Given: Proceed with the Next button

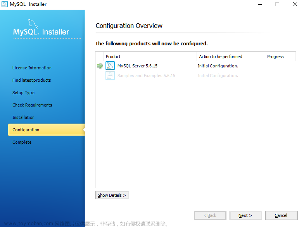Looking at the screenshot, I should (246, 215).
